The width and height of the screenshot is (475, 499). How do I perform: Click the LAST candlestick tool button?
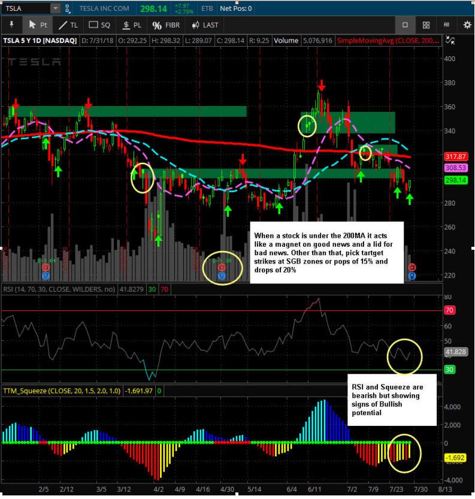[205, 25]
